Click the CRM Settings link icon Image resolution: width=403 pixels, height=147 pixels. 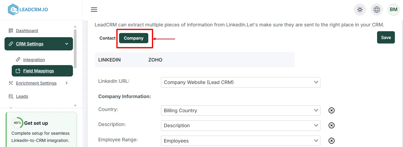pyautogui.click(x=11, y=44)
